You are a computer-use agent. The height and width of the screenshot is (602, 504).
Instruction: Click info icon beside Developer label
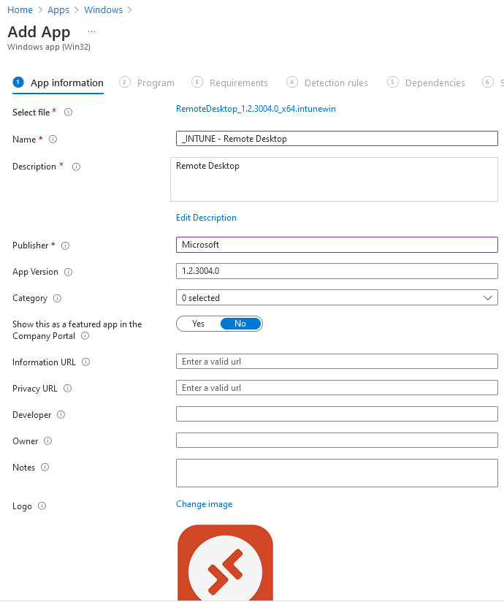(61, 415)
